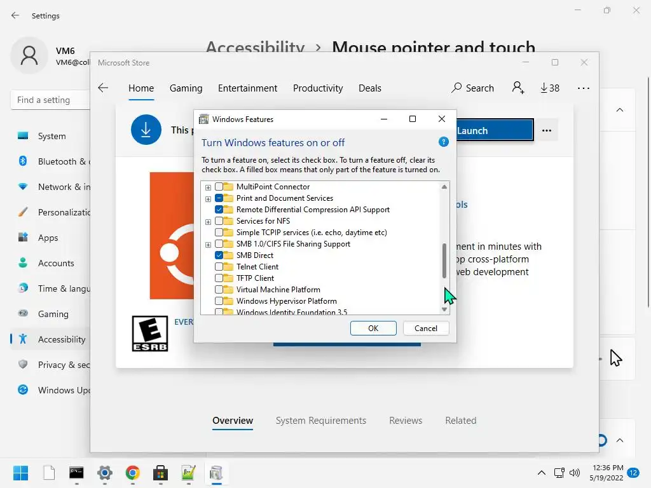This screenshot has height=488, width=651.
Task: Open the Deals tab
Action: (x=369, y=88)
